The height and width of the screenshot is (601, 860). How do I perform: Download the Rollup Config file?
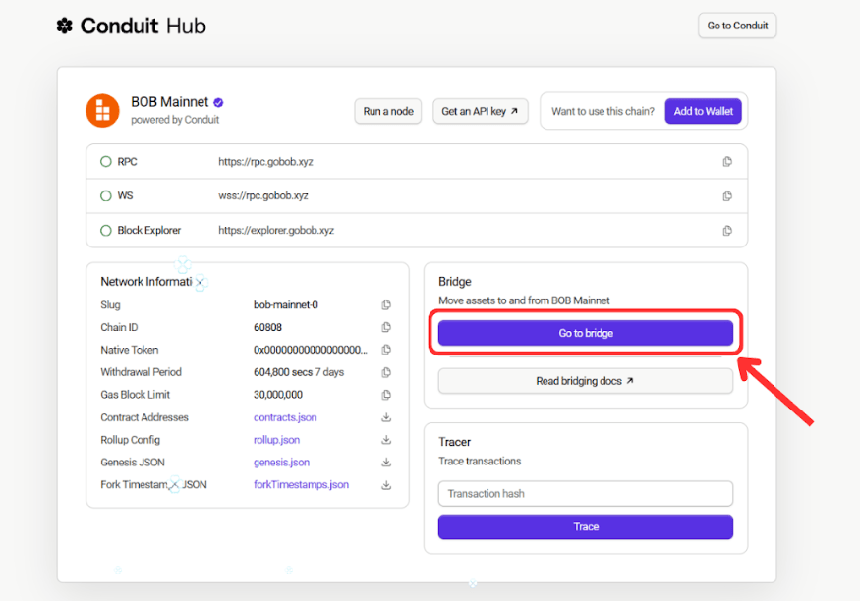pyautogui.click(x=386, y=440)
